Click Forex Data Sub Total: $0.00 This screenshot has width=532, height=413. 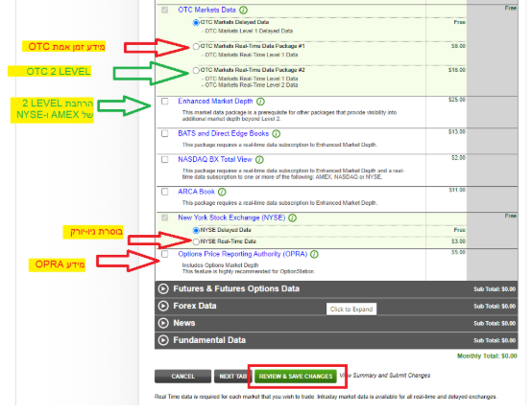click(495, 307)
